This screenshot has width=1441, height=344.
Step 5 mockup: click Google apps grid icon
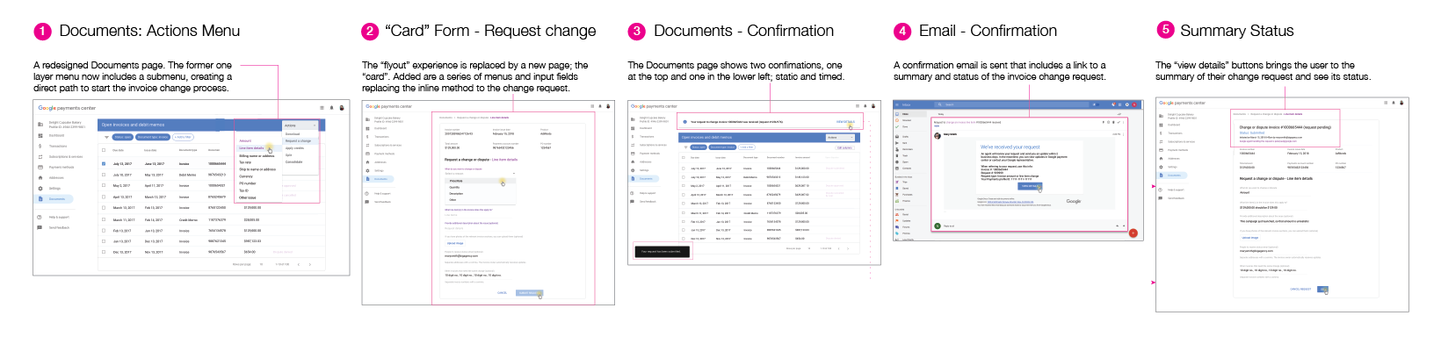pos(1386,103)
